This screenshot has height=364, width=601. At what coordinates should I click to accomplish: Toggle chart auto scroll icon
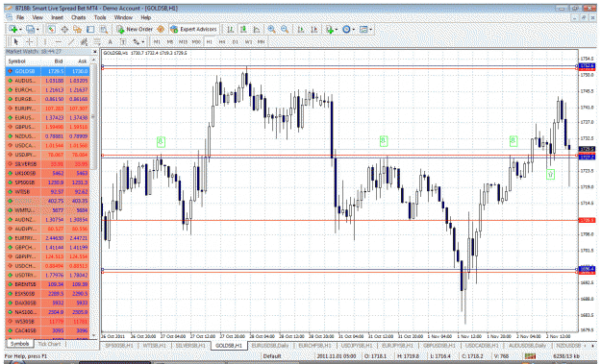[301, 29]
